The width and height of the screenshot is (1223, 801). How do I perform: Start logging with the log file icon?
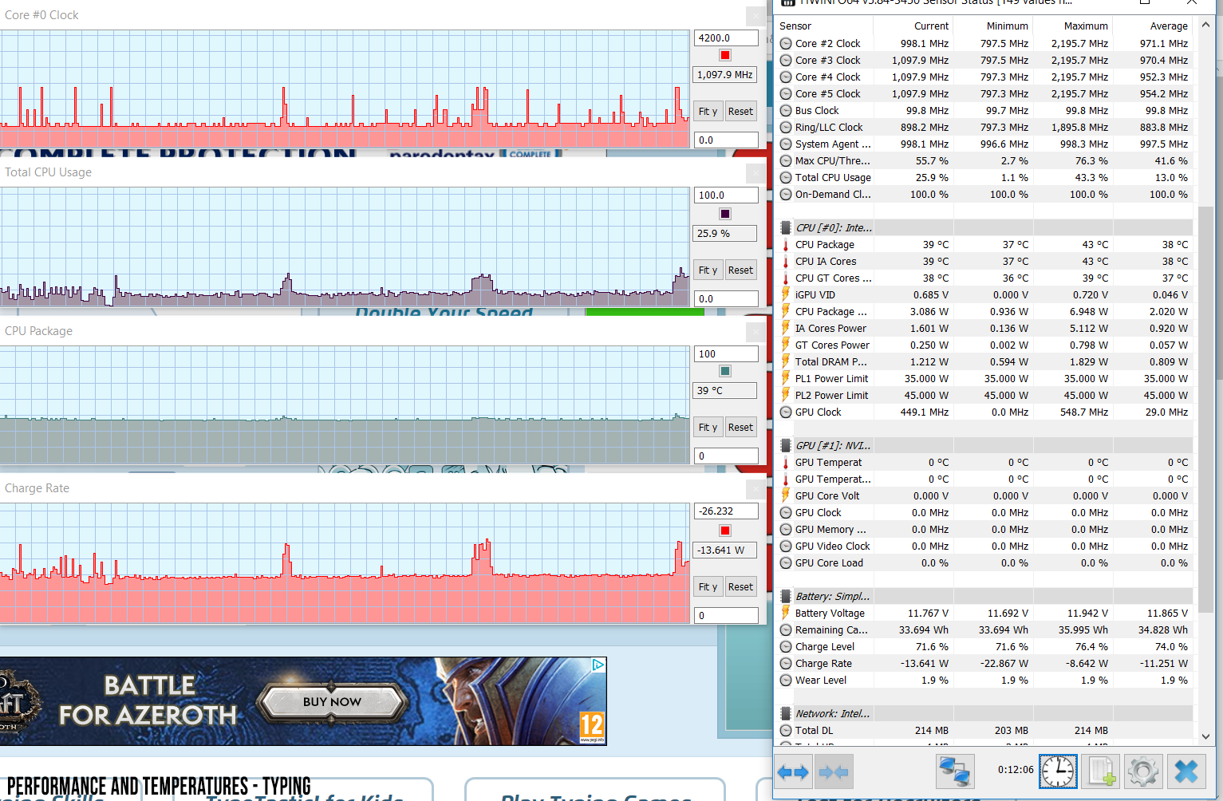(x=1101, y=771)
